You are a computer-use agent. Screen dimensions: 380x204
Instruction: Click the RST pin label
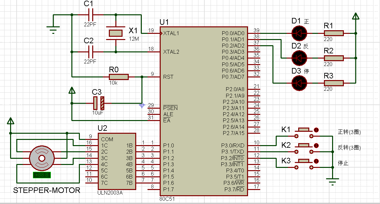[168, 77]
